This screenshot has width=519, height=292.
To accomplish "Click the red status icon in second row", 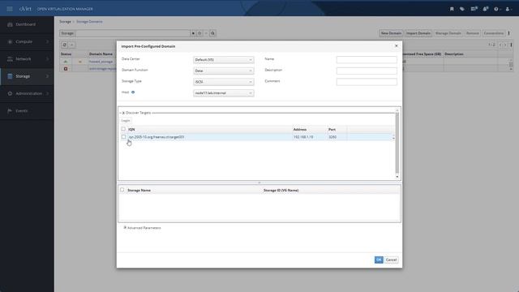I will (66, 69).
